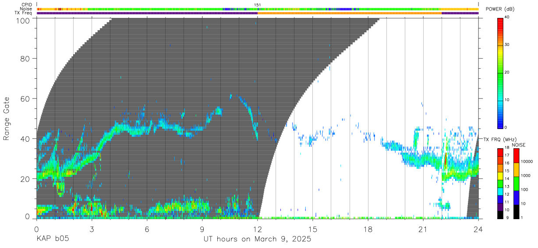Image resolution: width=538 pixels, height=248 pixels.
Task: Click the KAP b05 radar beam label
Action: (53, 239)
